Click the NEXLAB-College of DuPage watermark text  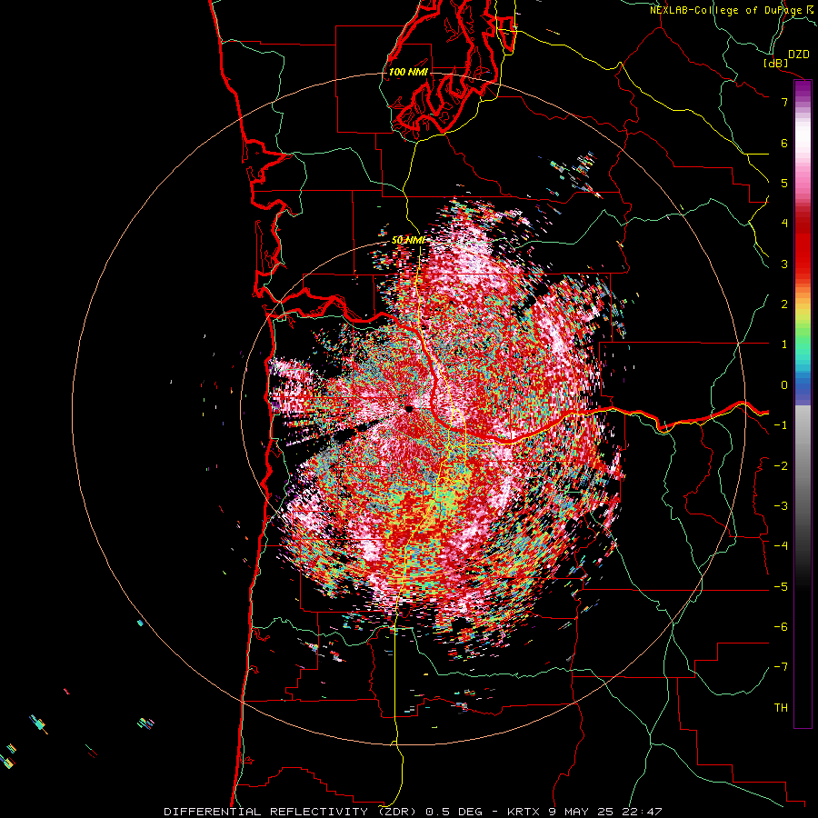[731, 10]
